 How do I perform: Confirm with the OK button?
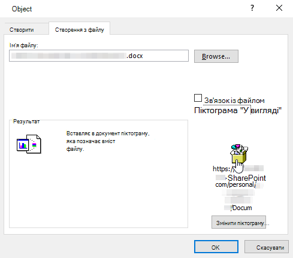[x=216, y=247]
